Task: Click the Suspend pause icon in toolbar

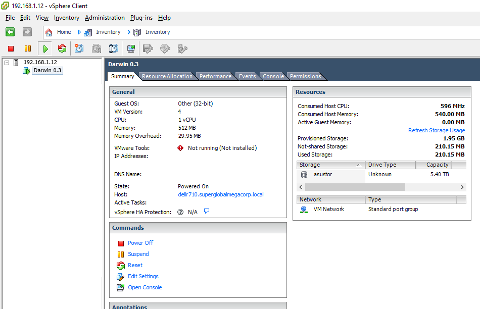Action: pos(28,48)
